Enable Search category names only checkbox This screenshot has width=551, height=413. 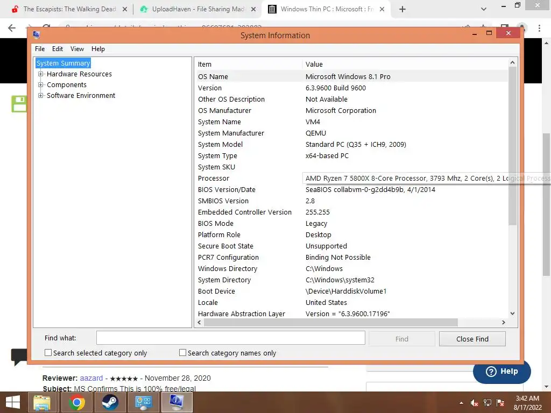183,353
